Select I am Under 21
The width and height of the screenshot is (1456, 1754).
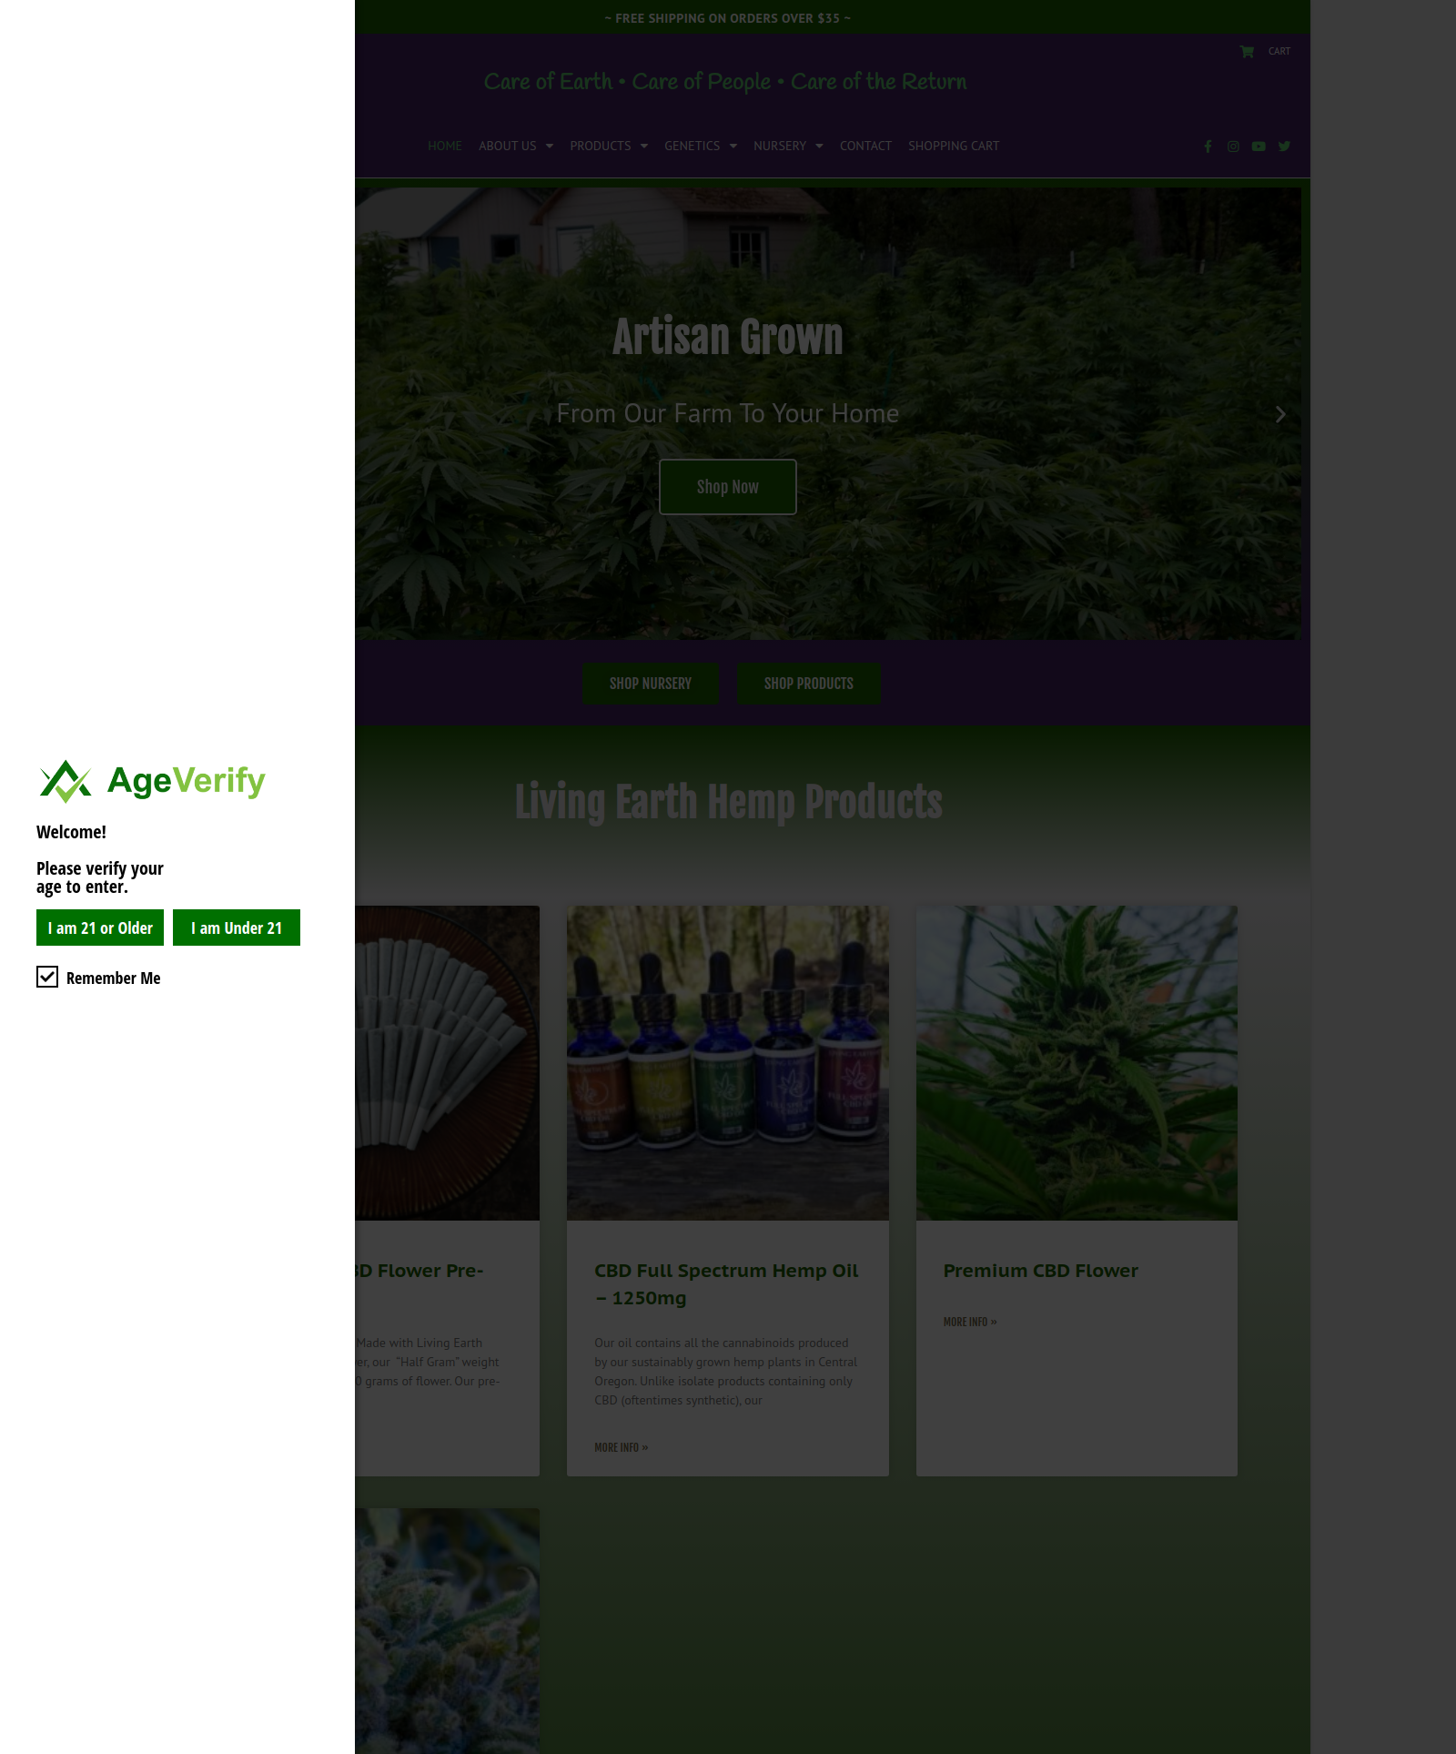pyautogui.click(x=237, y=928)
